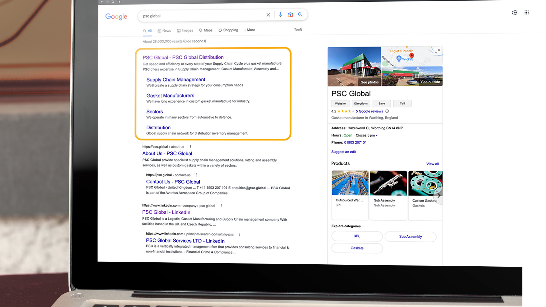This screenshot has width=546, height=307.
Task: Click the Save button
Action: point(382,103)
